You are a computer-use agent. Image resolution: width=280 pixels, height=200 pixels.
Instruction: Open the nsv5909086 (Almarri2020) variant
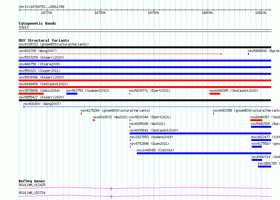point(42,77)
